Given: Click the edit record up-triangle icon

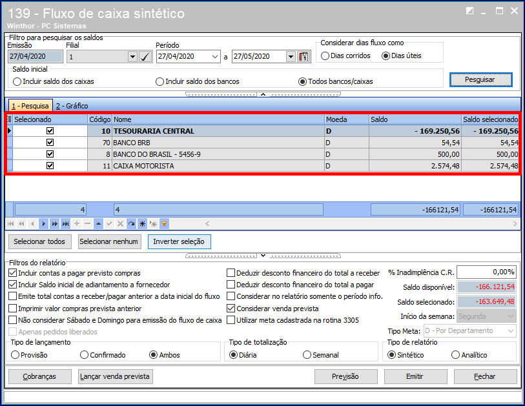Looking at the screenshot, I should (x=98, y=223).
